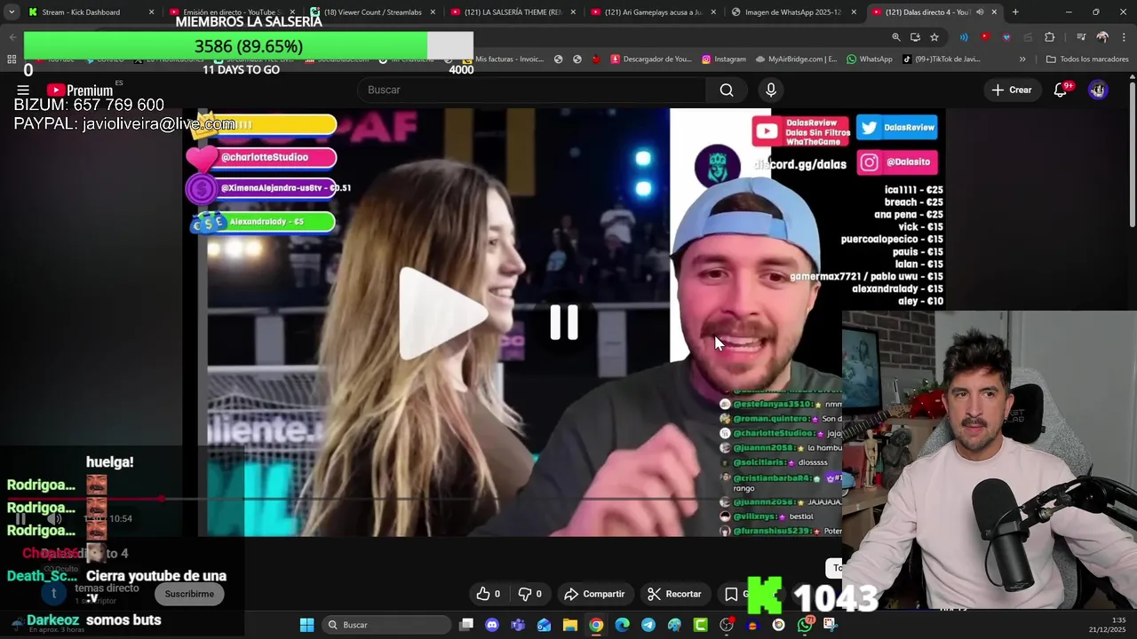Open MyAirBridge.com bookmark
This screenshot has width=1137, height=639.
(x=796, y=59)
